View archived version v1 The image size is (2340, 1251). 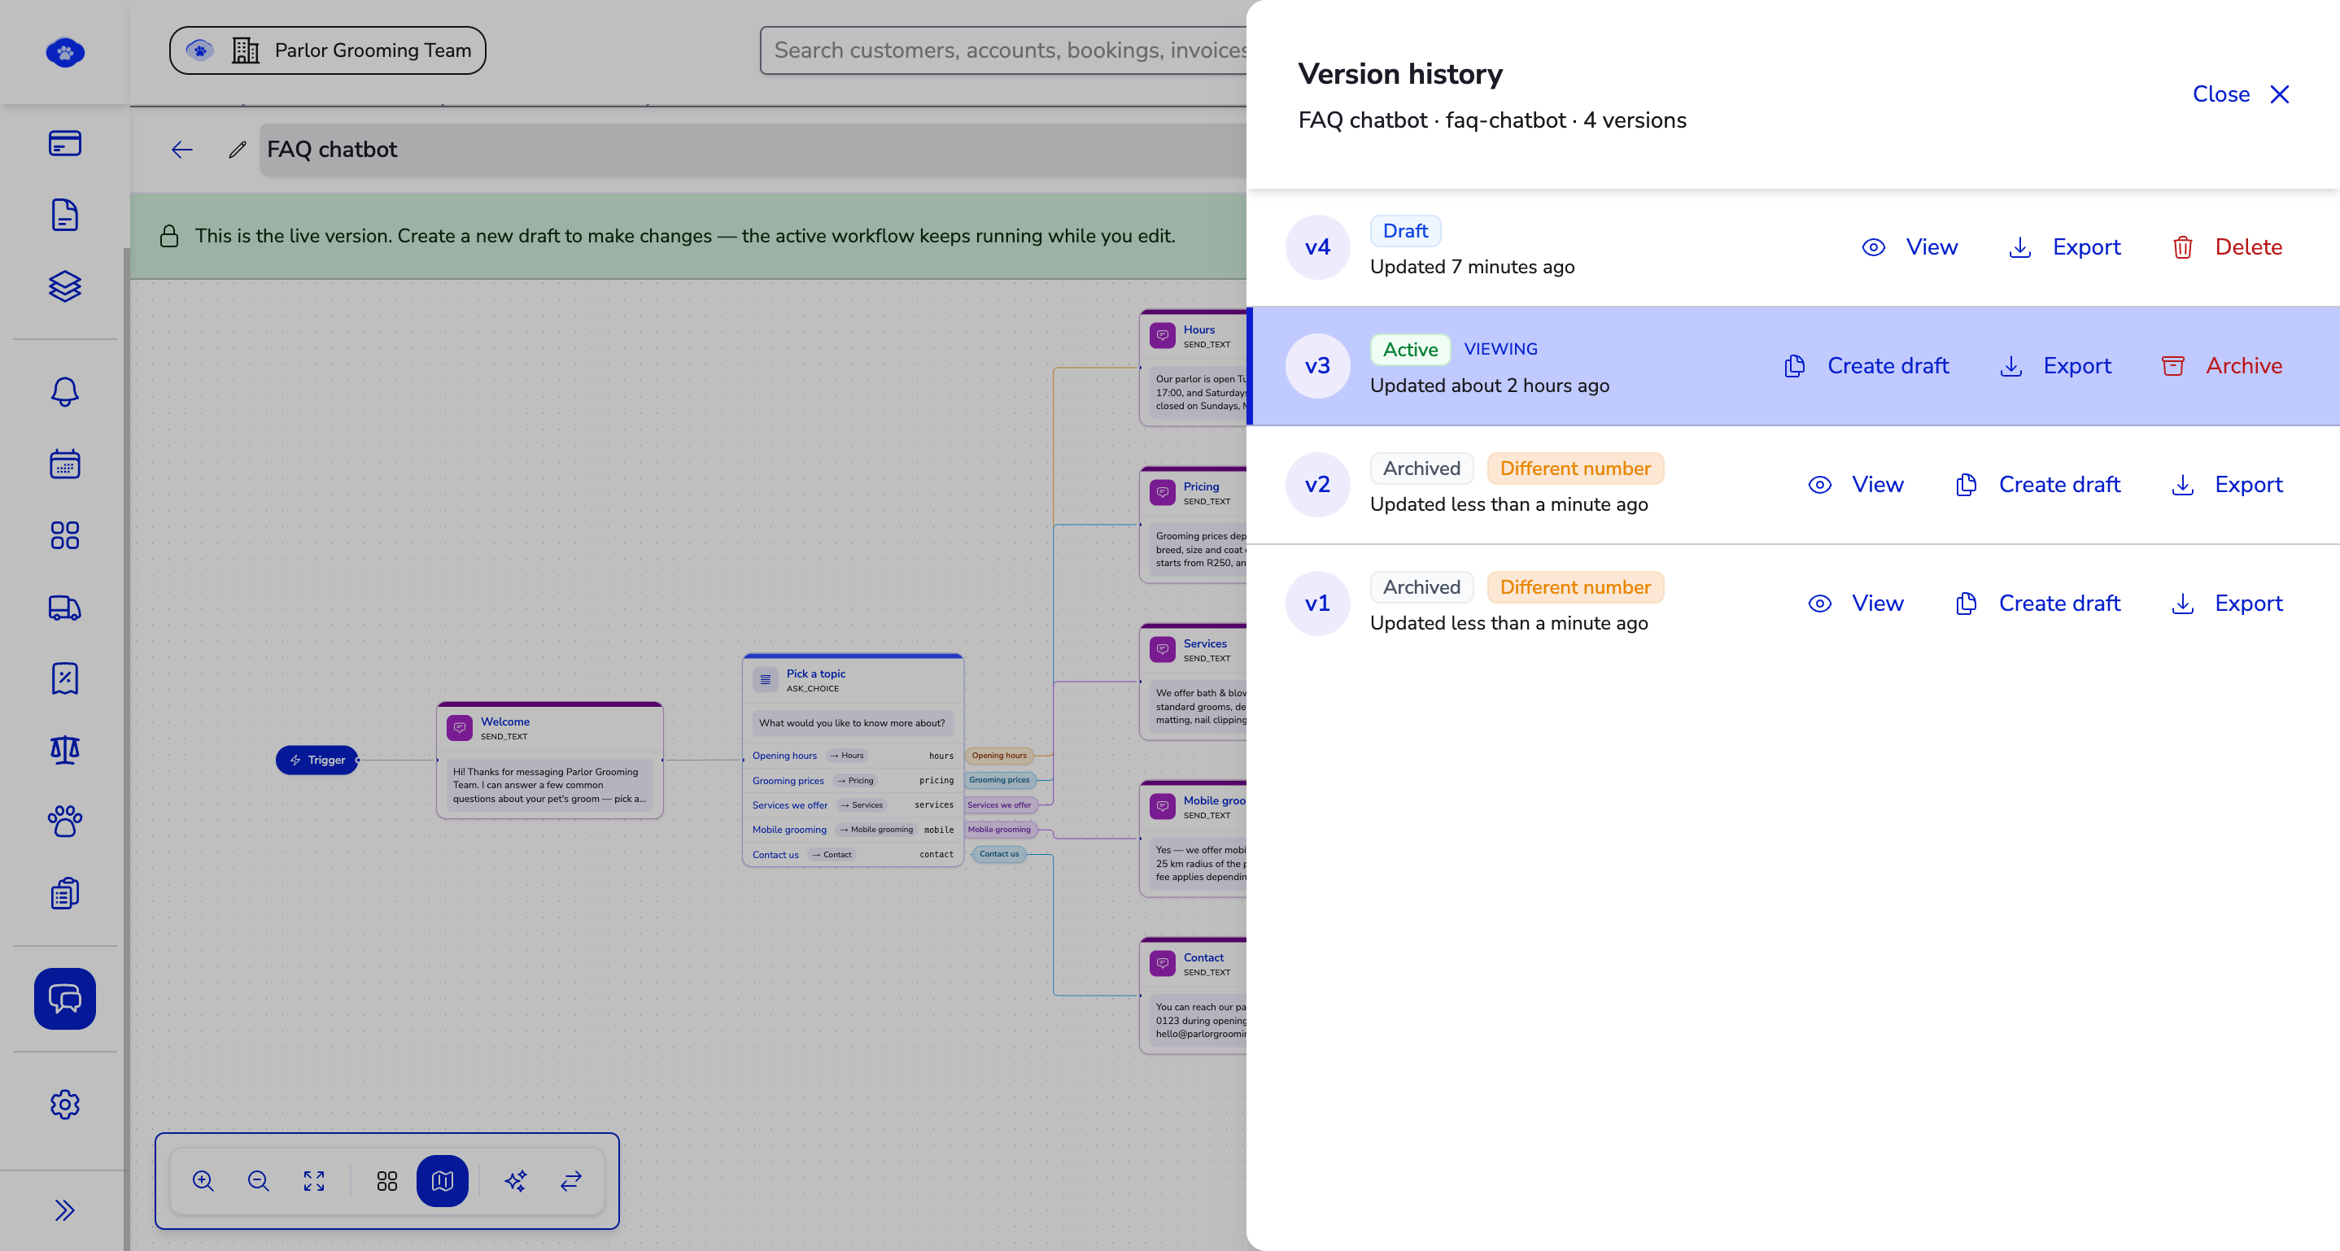pos(1856,604)
